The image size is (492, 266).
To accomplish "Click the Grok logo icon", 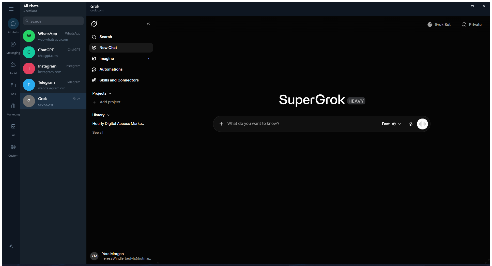I will [x=94, y=24].
